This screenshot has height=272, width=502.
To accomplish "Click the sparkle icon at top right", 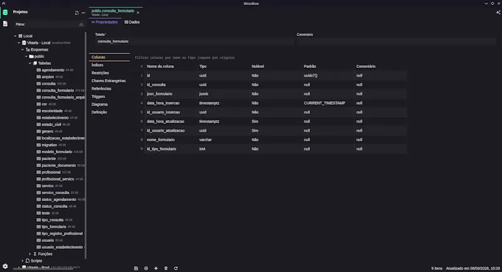I will 498,13.
